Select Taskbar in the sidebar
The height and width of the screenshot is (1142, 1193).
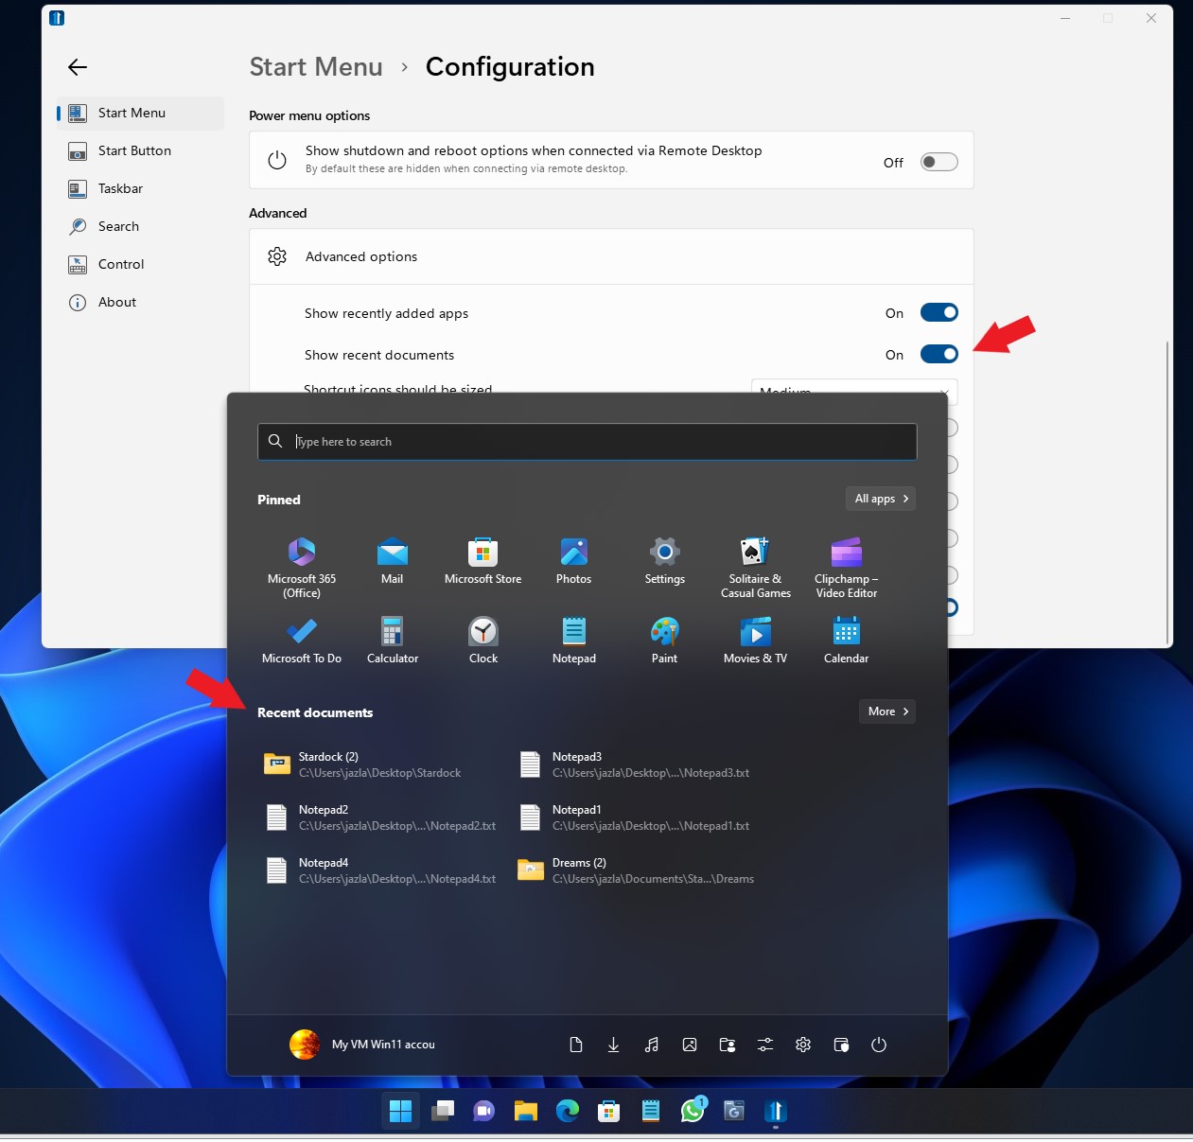pyautogui.click(x=121, y=188)
